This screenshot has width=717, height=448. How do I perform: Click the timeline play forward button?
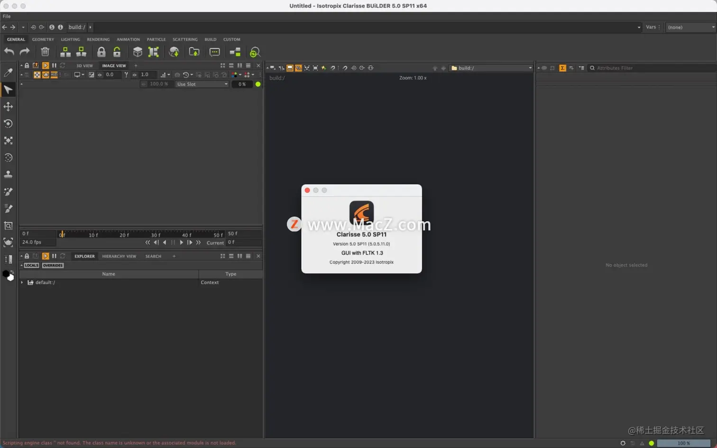point(181,242)
